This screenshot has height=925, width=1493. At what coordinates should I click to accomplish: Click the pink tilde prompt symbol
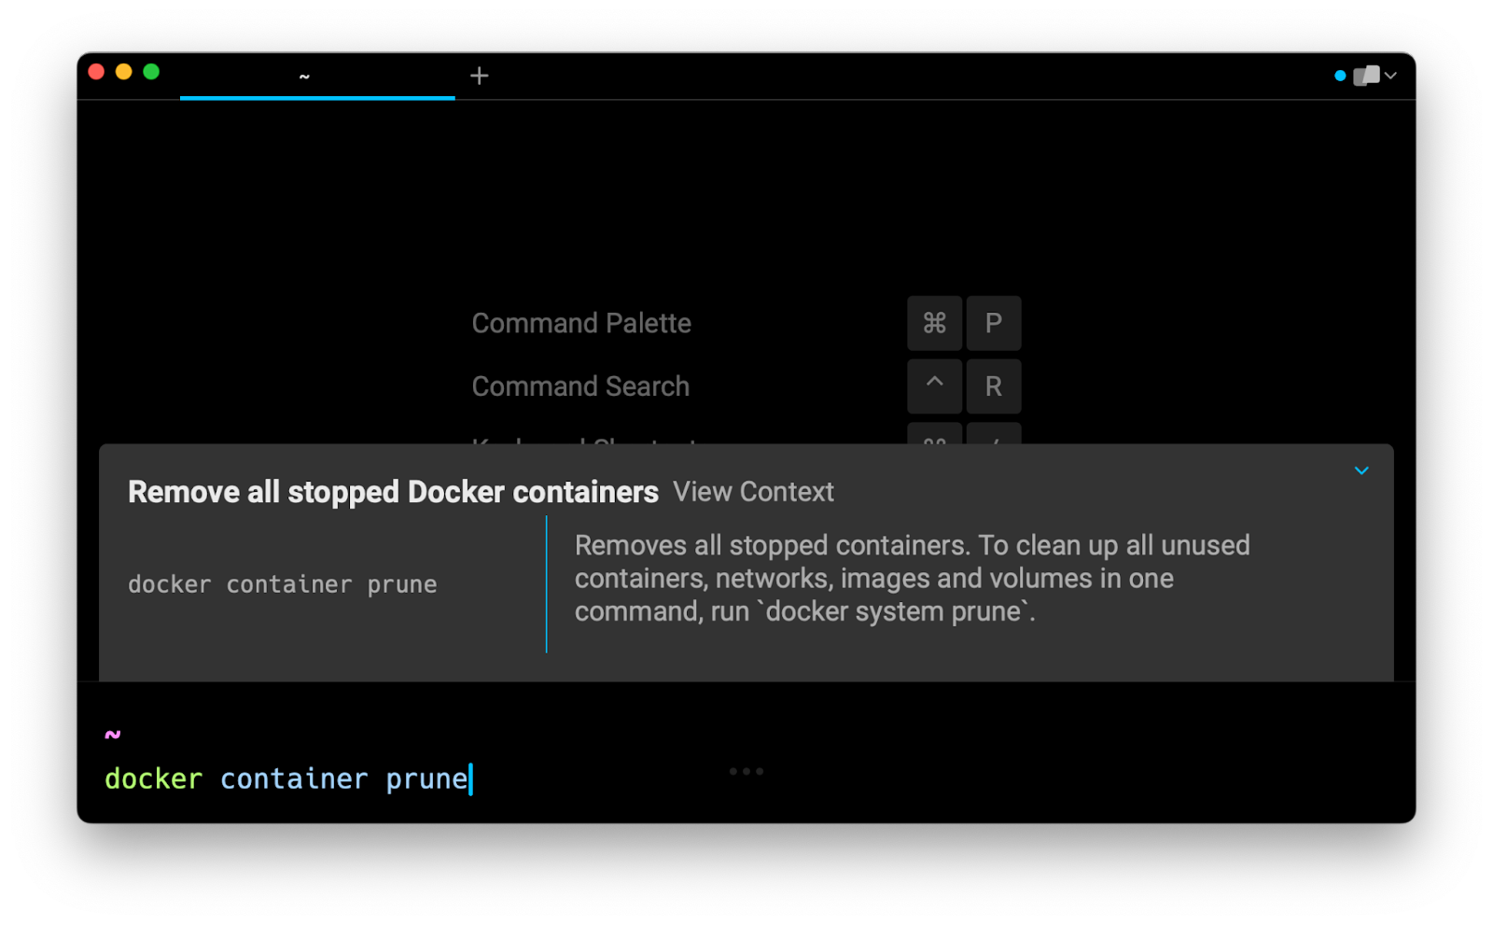[111, 734]
